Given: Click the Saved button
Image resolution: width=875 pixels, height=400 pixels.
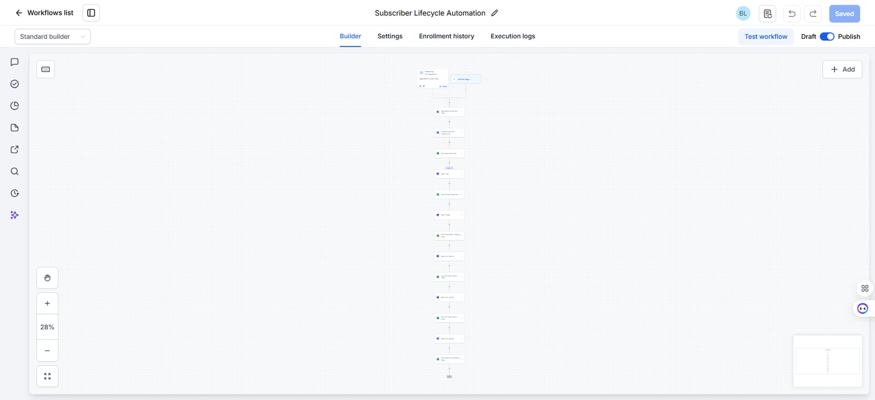Looking at the screenshot, I should 844,14.
